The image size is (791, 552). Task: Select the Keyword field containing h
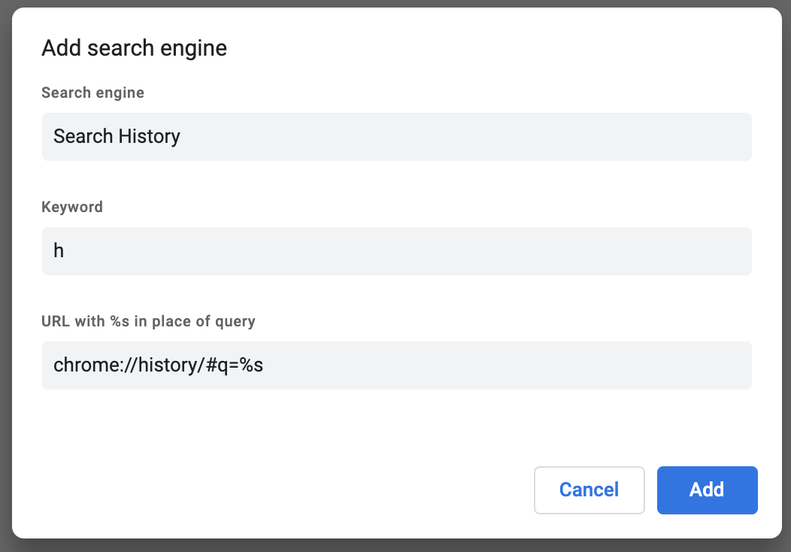click(x=396, y=250)
